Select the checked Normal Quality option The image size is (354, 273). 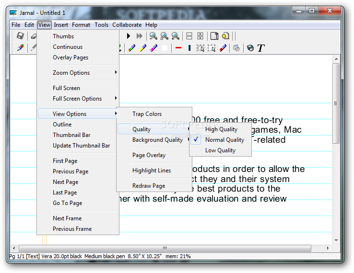click(221, 140)
